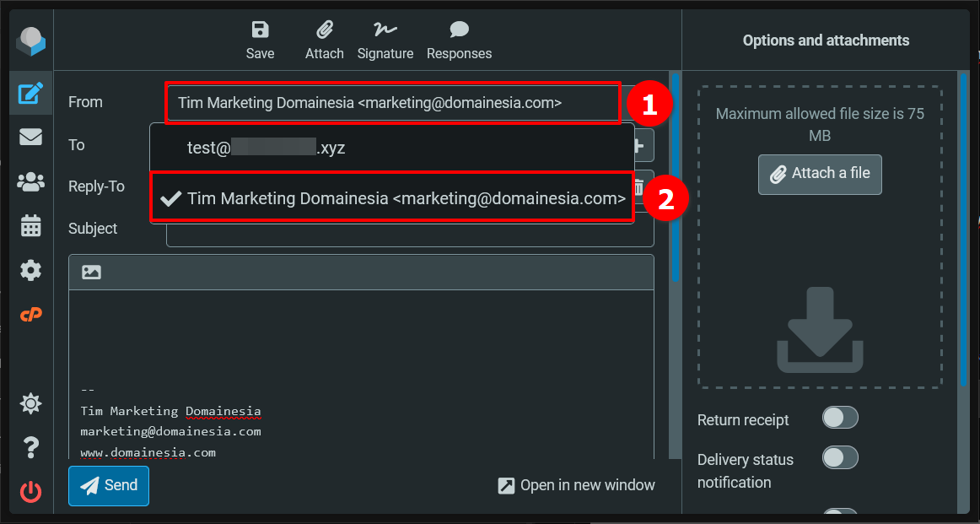Click the logout power icon
The width and height of the screenshot is (980, 524).
click(30, 492)
